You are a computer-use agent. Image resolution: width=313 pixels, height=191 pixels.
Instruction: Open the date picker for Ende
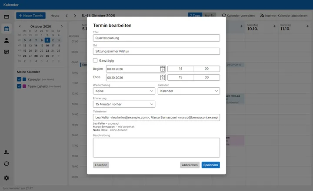[x=163, y=77]
